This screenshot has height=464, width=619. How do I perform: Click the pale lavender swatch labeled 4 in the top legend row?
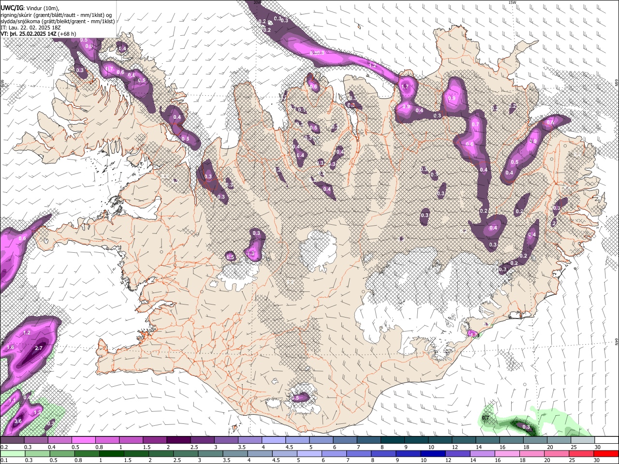pos(273,440)
